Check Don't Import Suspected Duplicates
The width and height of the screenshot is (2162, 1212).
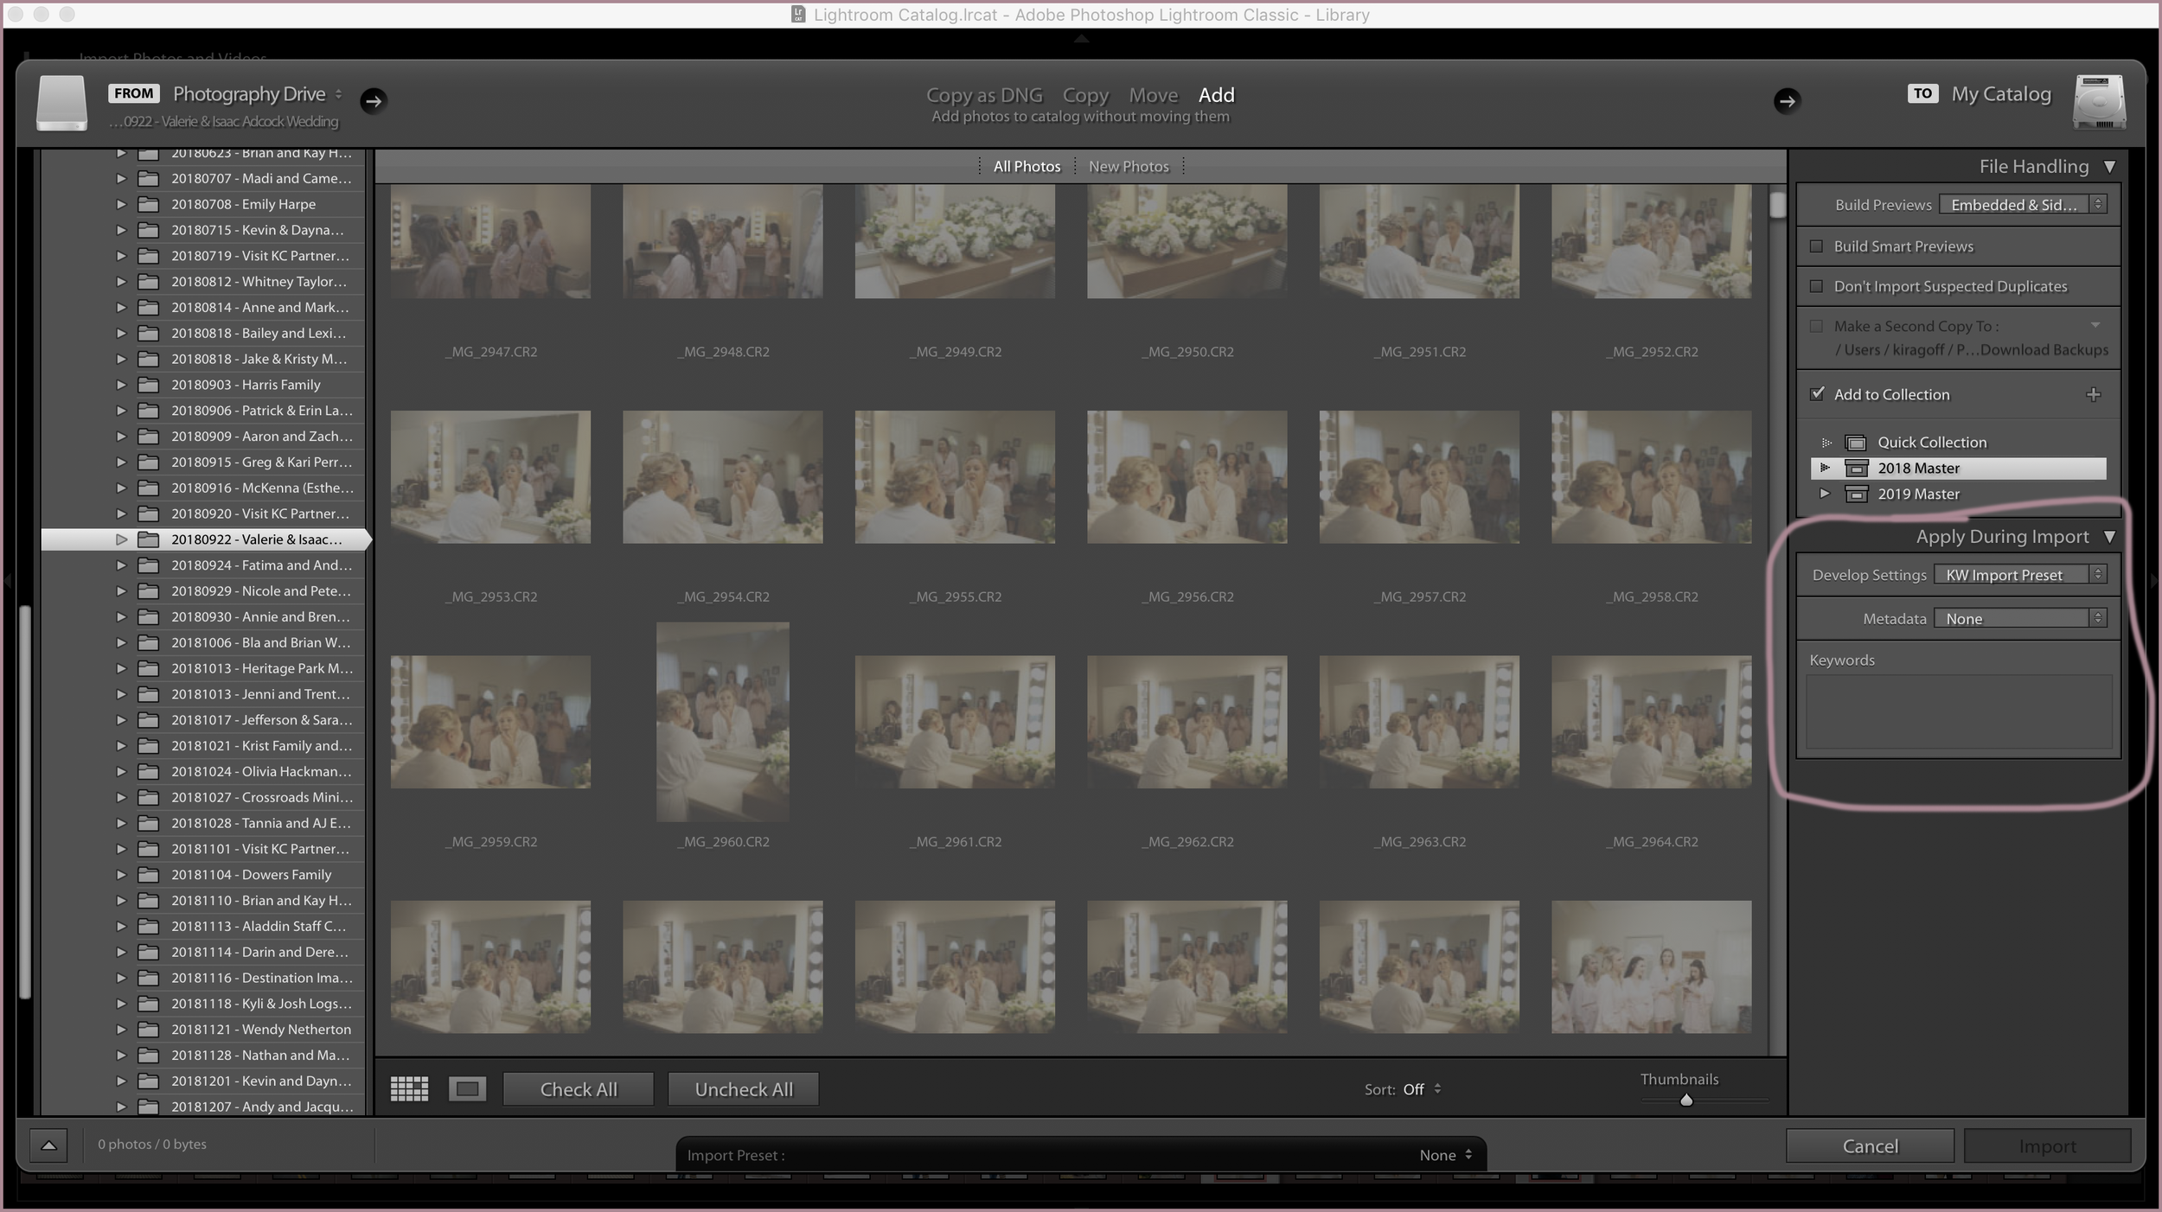tap(1816, 286)
